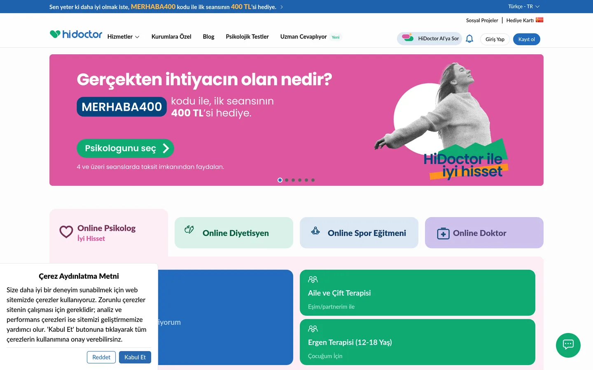Open the notification bell
Screen dimensions: 593x370
pos(469,39)
